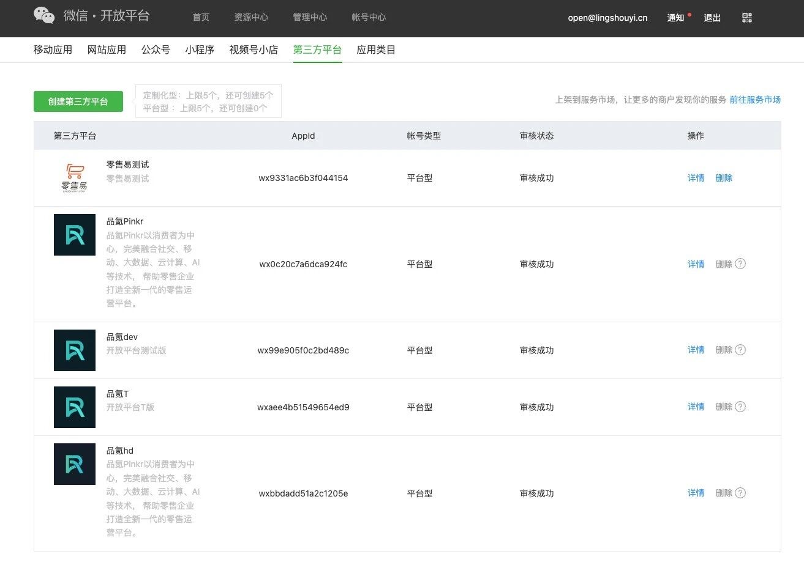Click the 品氪hd platform logo
Image resolution: width=804 pixels, height=576 pixels.
tap(75, 464)
